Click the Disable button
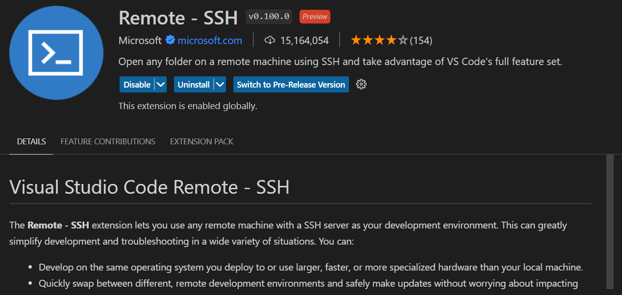 pyautogui.click(x=137, y=84)
